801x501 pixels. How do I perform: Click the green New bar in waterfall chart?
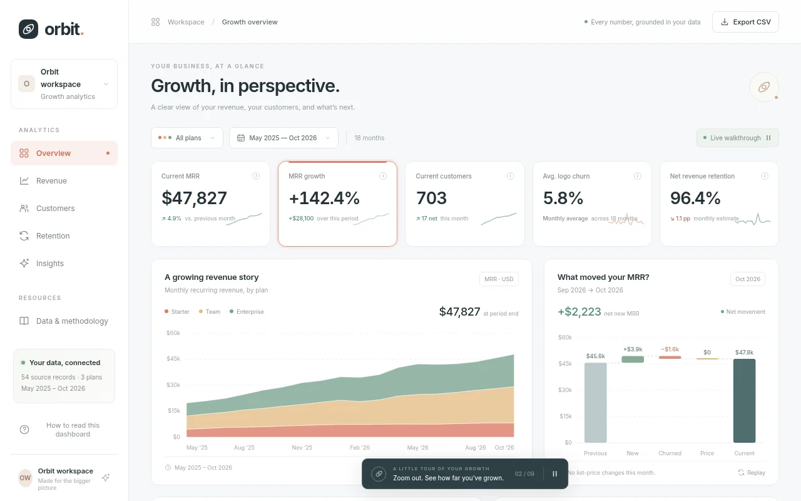tap(633, 359)
